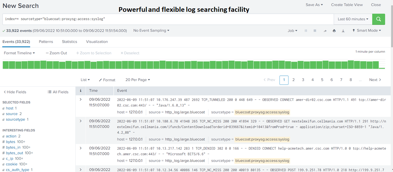Viewport: 393px width, 172px height.
Task: Open the Last 60 minutes time picker
Action: pos(353,19)
